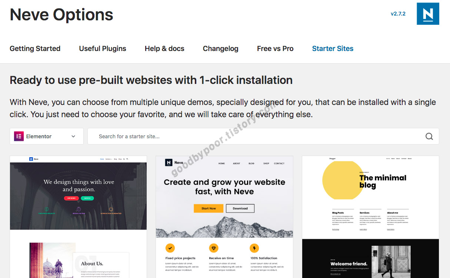The width and height of the screenshot is (450, 278).
Task: Click 'Welcome friend.' text in blog preview
Action: coord(349,264)
